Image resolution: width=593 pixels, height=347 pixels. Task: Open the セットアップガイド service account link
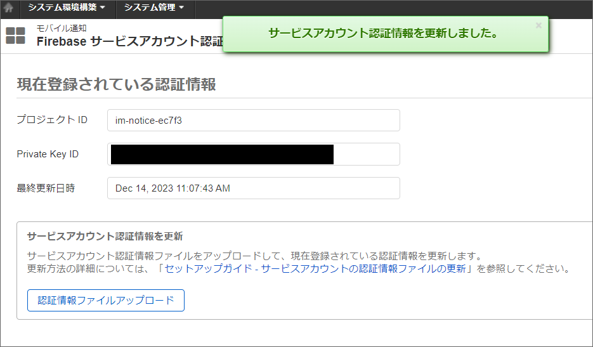[x=315, y=269]
